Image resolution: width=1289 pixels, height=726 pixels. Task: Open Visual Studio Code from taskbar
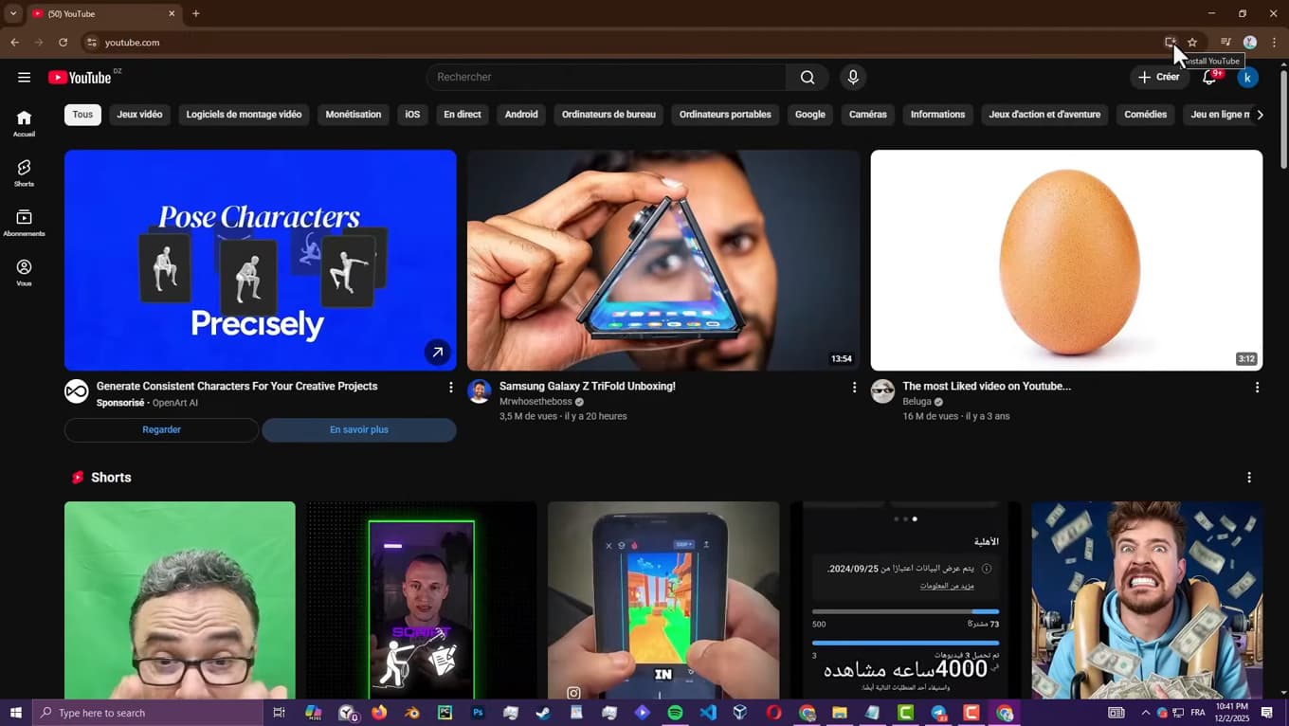click(708, 713)
